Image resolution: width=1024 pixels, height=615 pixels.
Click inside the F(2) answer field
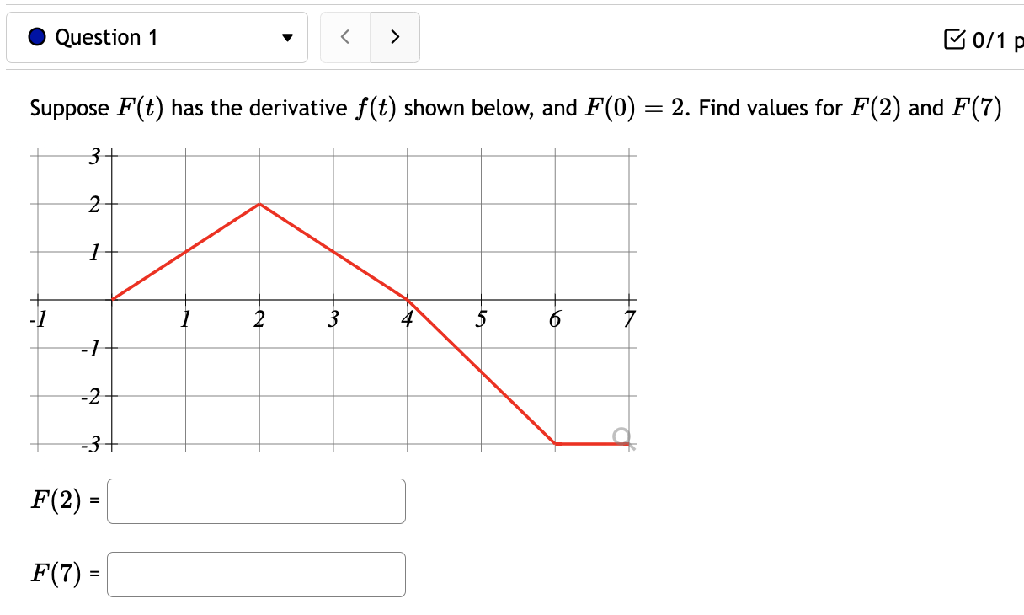(255, 501)
